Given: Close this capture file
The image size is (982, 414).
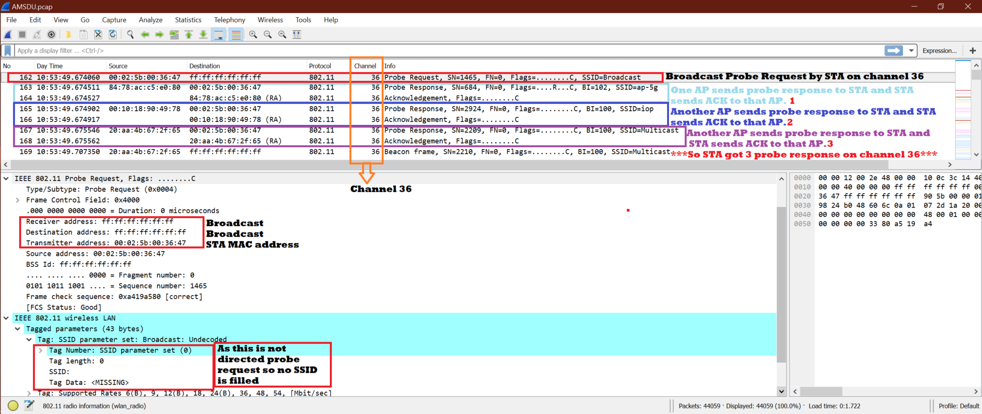Looking at the screenshot, I should (98, 34).
